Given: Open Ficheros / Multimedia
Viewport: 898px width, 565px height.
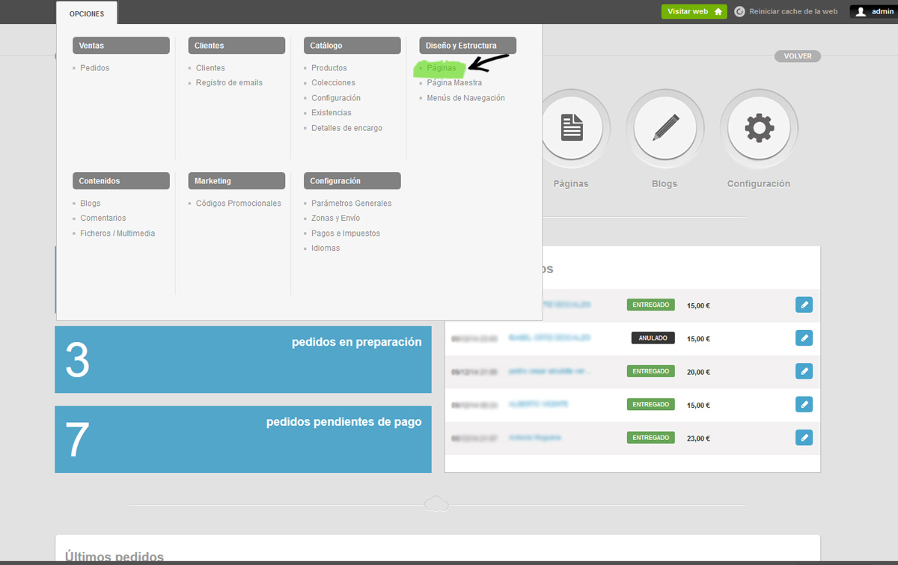Looking at the screenshot, I should [x=117, y=233].
